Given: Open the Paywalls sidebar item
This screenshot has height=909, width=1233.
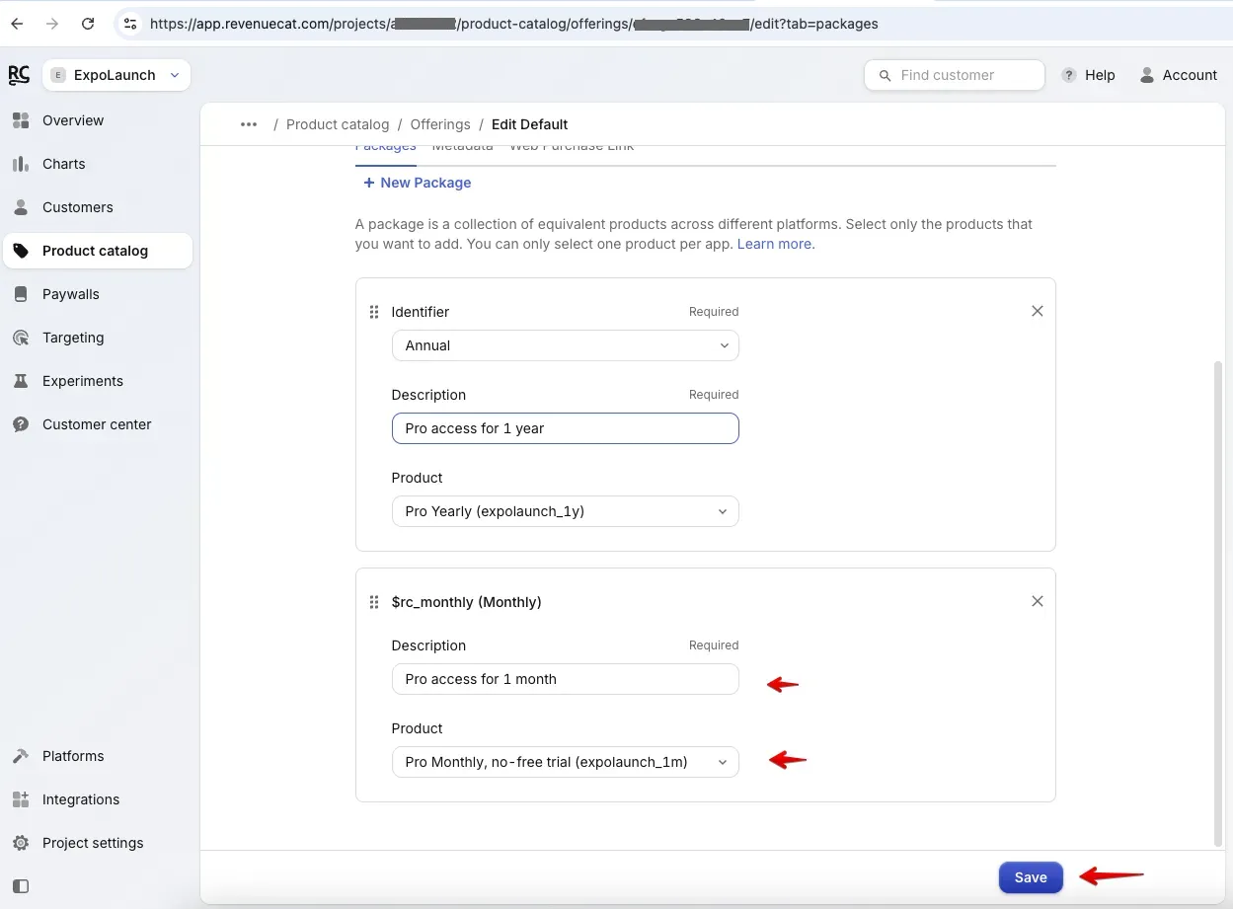Looking at the screenshot, I should coord(98,294).
